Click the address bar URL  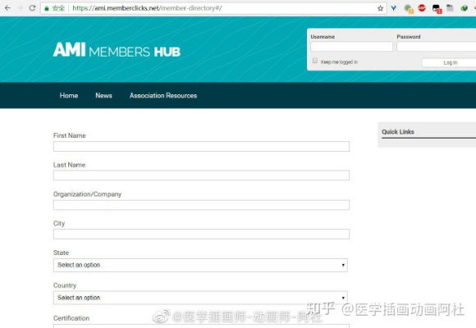point(147,8)
